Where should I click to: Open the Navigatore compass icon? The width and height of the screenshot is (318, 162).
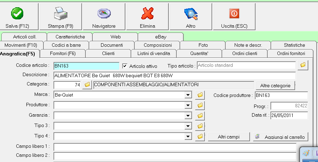point(104,13)
